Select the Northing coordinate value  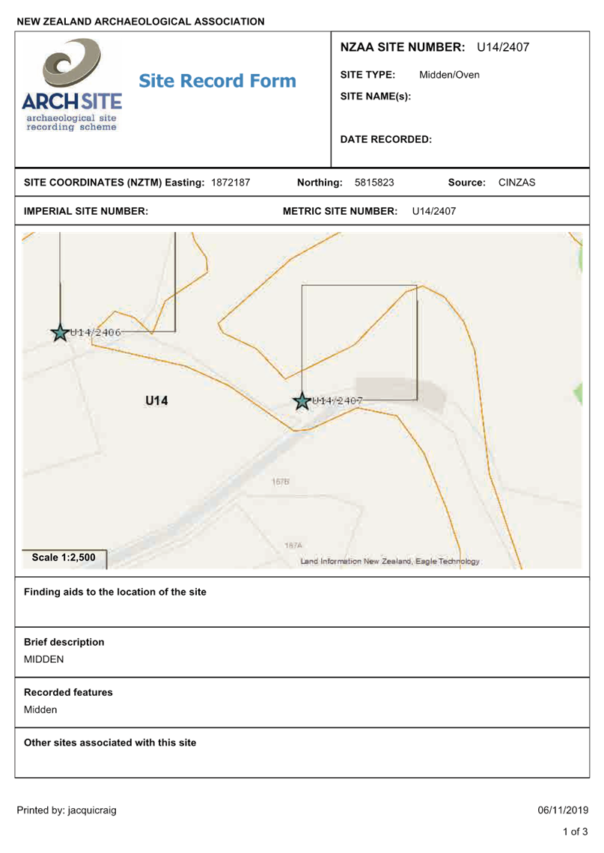click(373, 183)
